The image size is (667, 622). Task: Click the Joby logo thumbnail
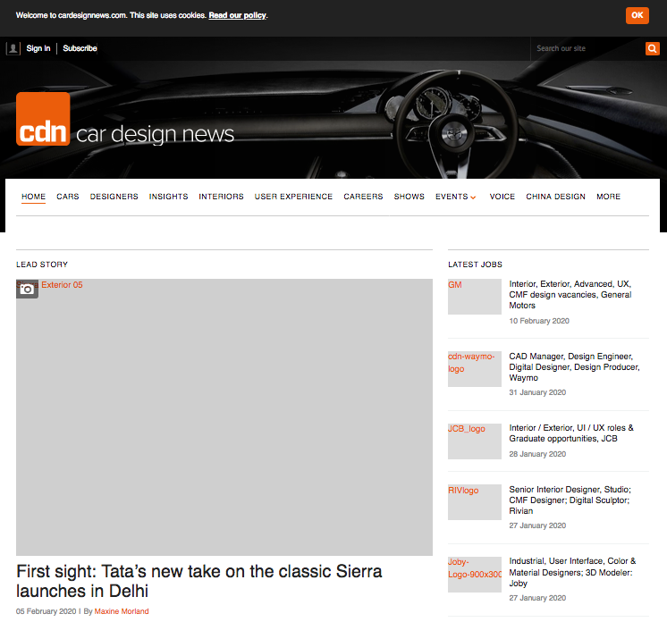pyautogui.click(x=475, y=575)
